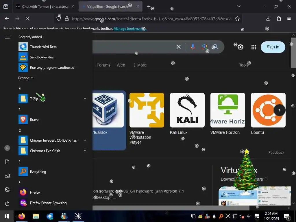296x222 pixels.
Task: Open the Firefox application menu
Action: point(289,18)
